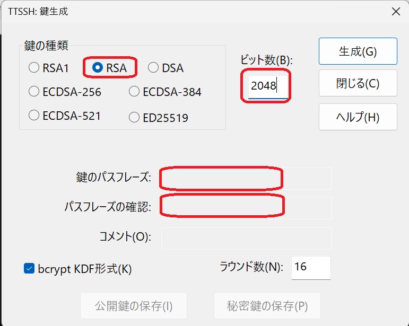Viewport: 409px width, 326px height.
Task: Open help with ヘルプ(H) button
Action: coord(358,117)
